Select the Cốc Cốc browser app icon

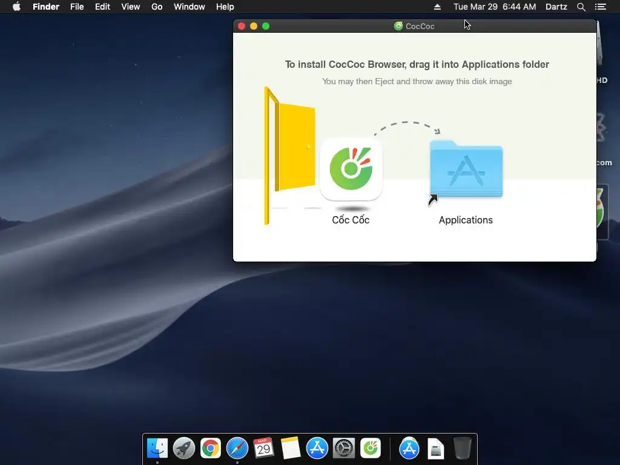(351, 169)
